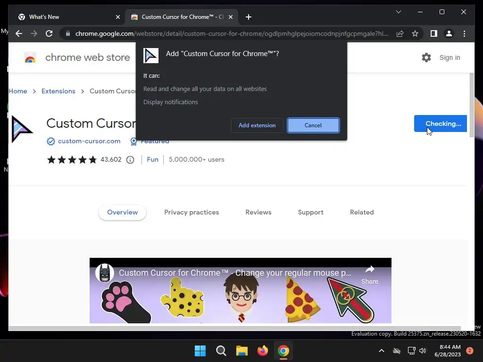Screen dimensions: 483x362
Task: Go to Home breadcrumb link
Action: click(18, 91)
